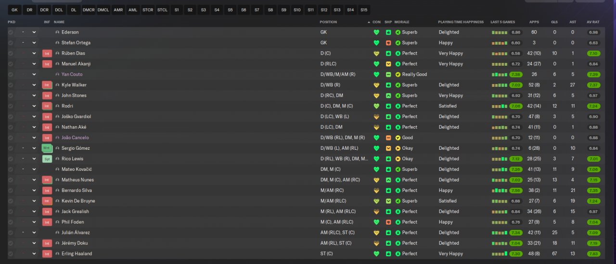Click morale icon for João Cancelo
The width and height of the screenshot is (616, 264).
pos(398,138)
